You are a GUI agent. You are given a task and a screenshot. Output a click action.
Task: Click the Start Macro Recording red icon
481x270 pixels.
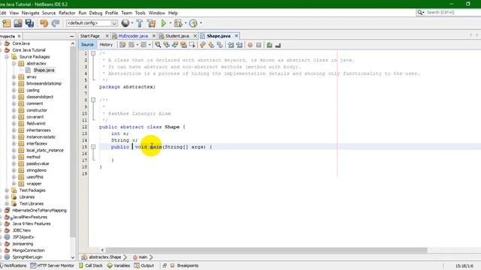[250, 45]
